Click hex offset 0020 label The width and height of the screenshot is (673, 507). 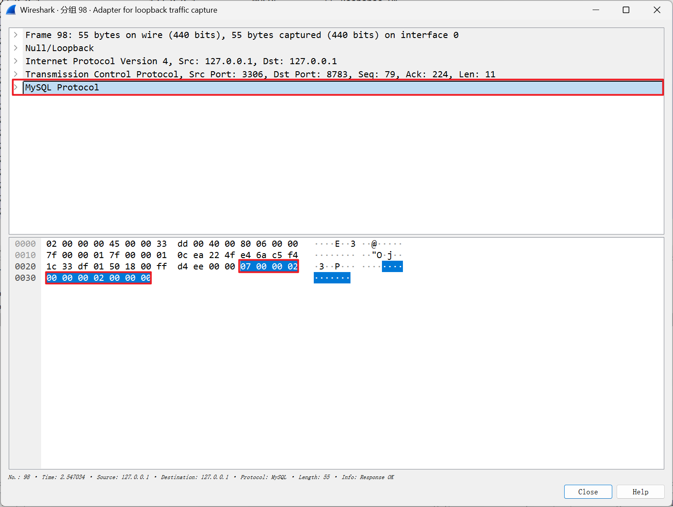click(25, 266)
